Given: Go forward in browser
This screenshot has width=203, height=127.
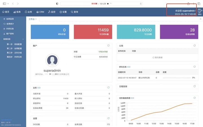Looking at the screenshot, I should pyautogui.click(x=18, y=4).
